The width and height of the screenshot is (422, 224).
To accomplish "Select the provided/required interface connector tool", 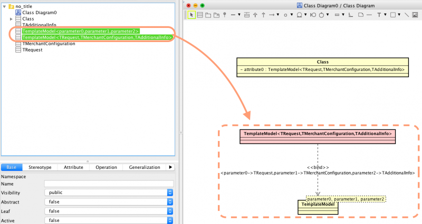I will (x=313, y=15).
